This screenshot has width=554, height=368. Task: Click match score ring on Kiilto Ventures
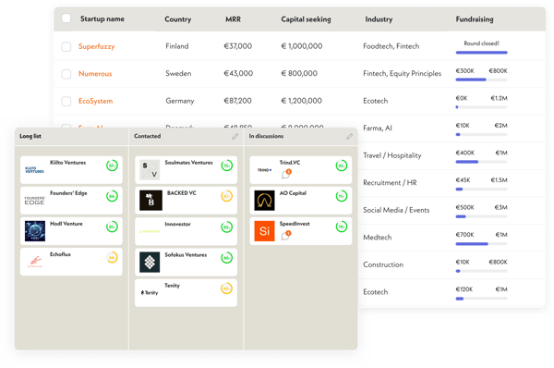point(112,166)
